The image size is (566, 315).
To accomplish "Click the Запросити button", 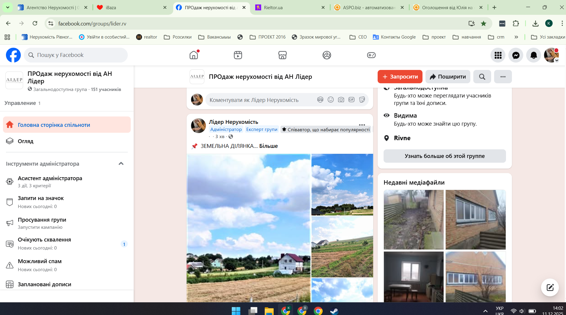I will click(x=400, y=77).
